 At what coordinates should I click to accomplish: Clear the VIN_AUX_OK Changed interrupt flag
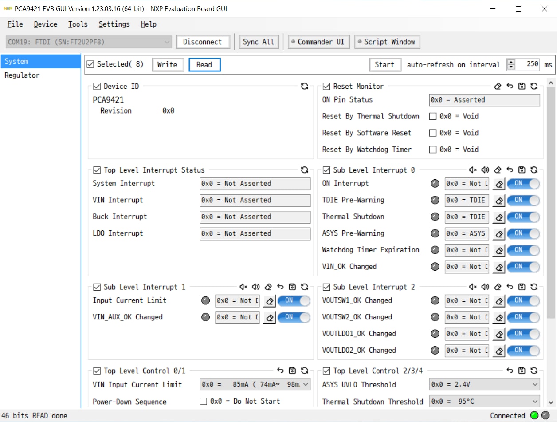pos(269,318)
